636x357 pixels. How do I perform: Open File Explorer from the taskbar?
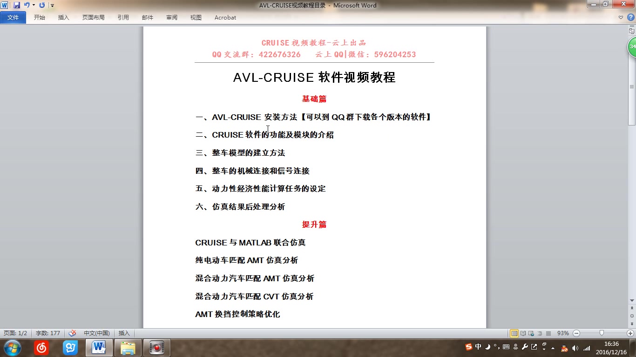click(128, 348)
